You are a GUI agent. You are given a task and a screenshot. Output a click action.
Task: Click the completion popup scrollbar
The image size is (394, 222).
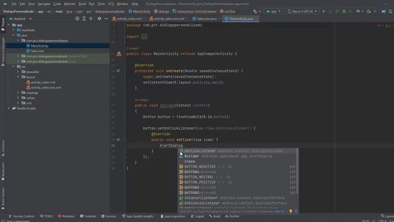(297, 171)
